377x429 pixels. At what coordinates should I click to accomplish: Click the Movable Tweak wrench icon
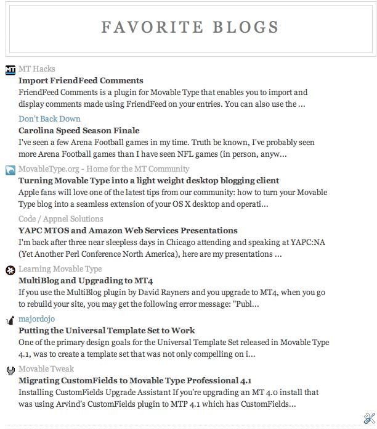coord(10,370)
